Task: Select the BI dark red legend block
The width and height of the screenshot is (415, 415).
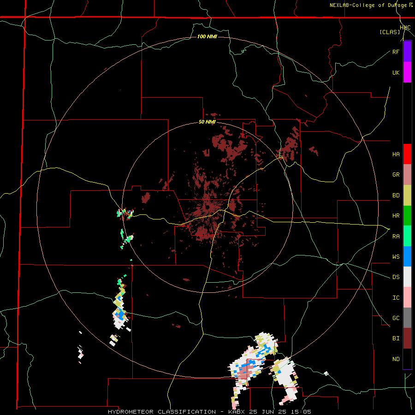Action: [x=407, y=338]
